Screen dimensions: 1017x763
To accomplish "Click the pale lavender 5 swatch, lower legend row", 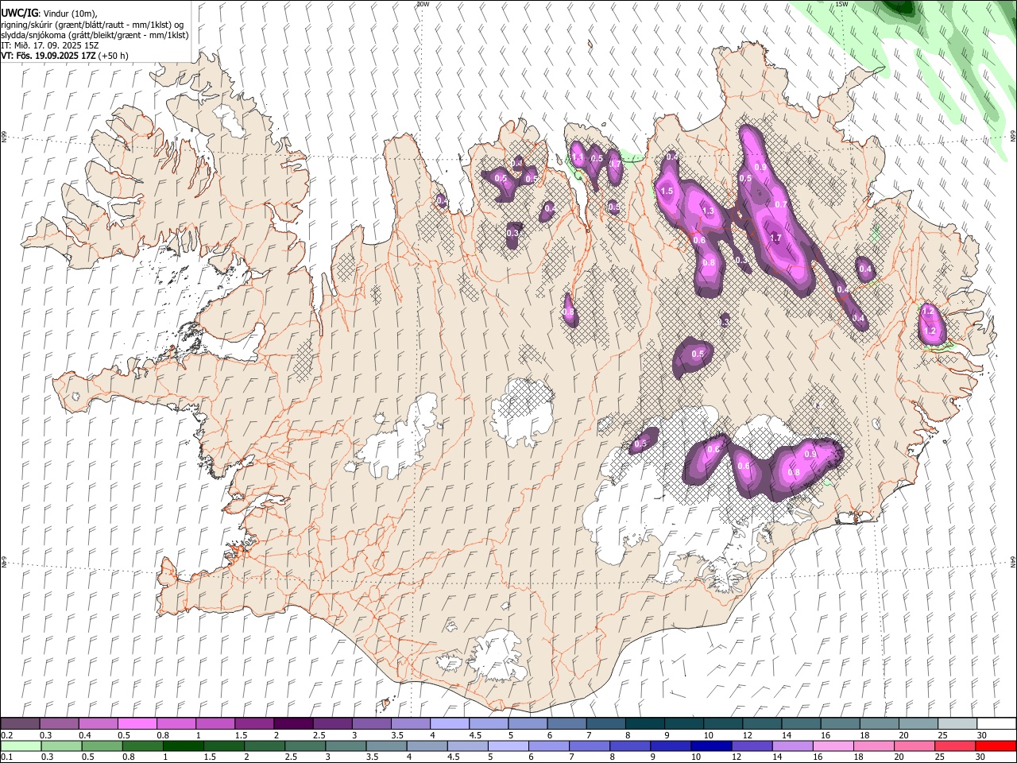I will (508, 746).
